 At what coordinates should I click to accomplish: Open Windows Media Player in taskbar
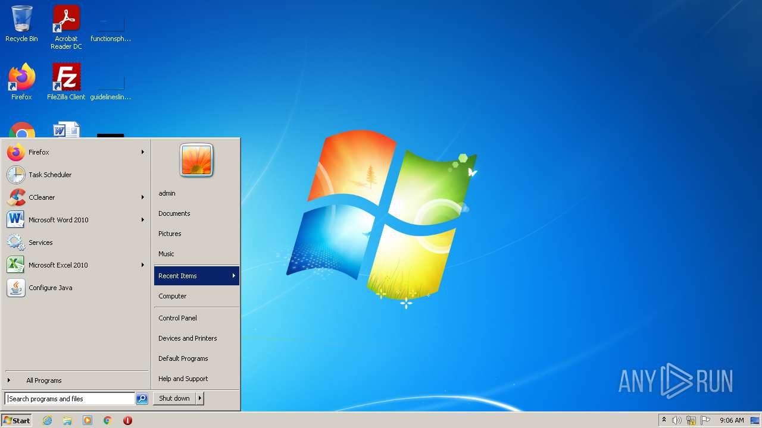[88, 420]
